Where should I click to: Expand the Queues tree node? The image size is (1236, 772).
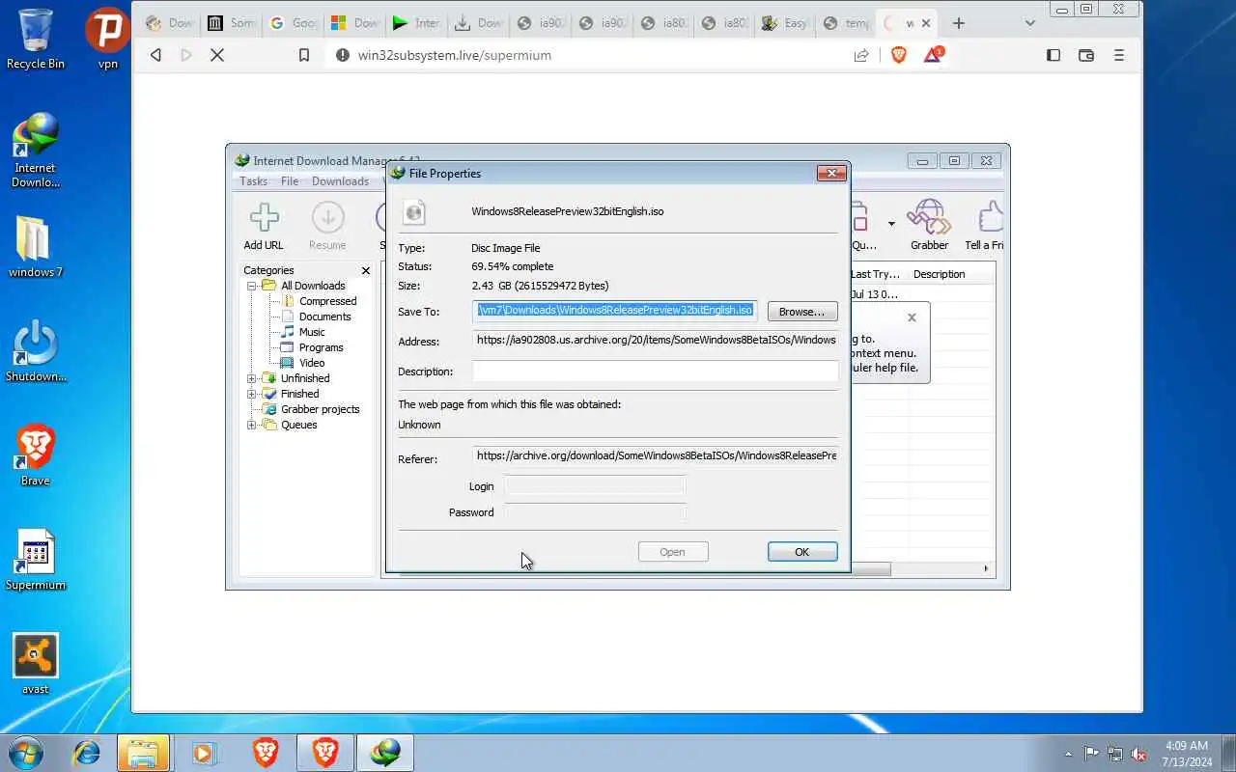click(x=251, y=425)
